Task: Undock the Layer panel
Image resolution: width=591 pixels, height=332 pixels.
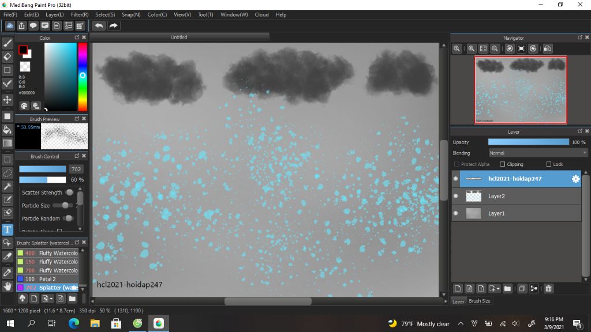Action: tap(579, 131)
